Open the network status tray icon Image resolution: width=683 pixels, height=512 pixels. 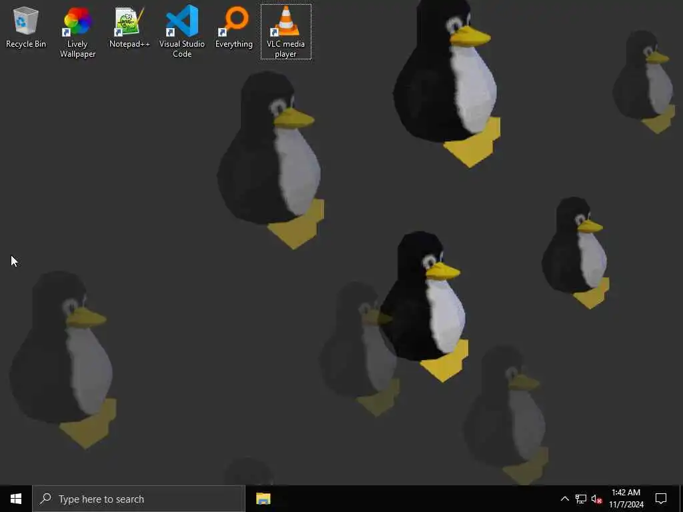pos(581,499)
